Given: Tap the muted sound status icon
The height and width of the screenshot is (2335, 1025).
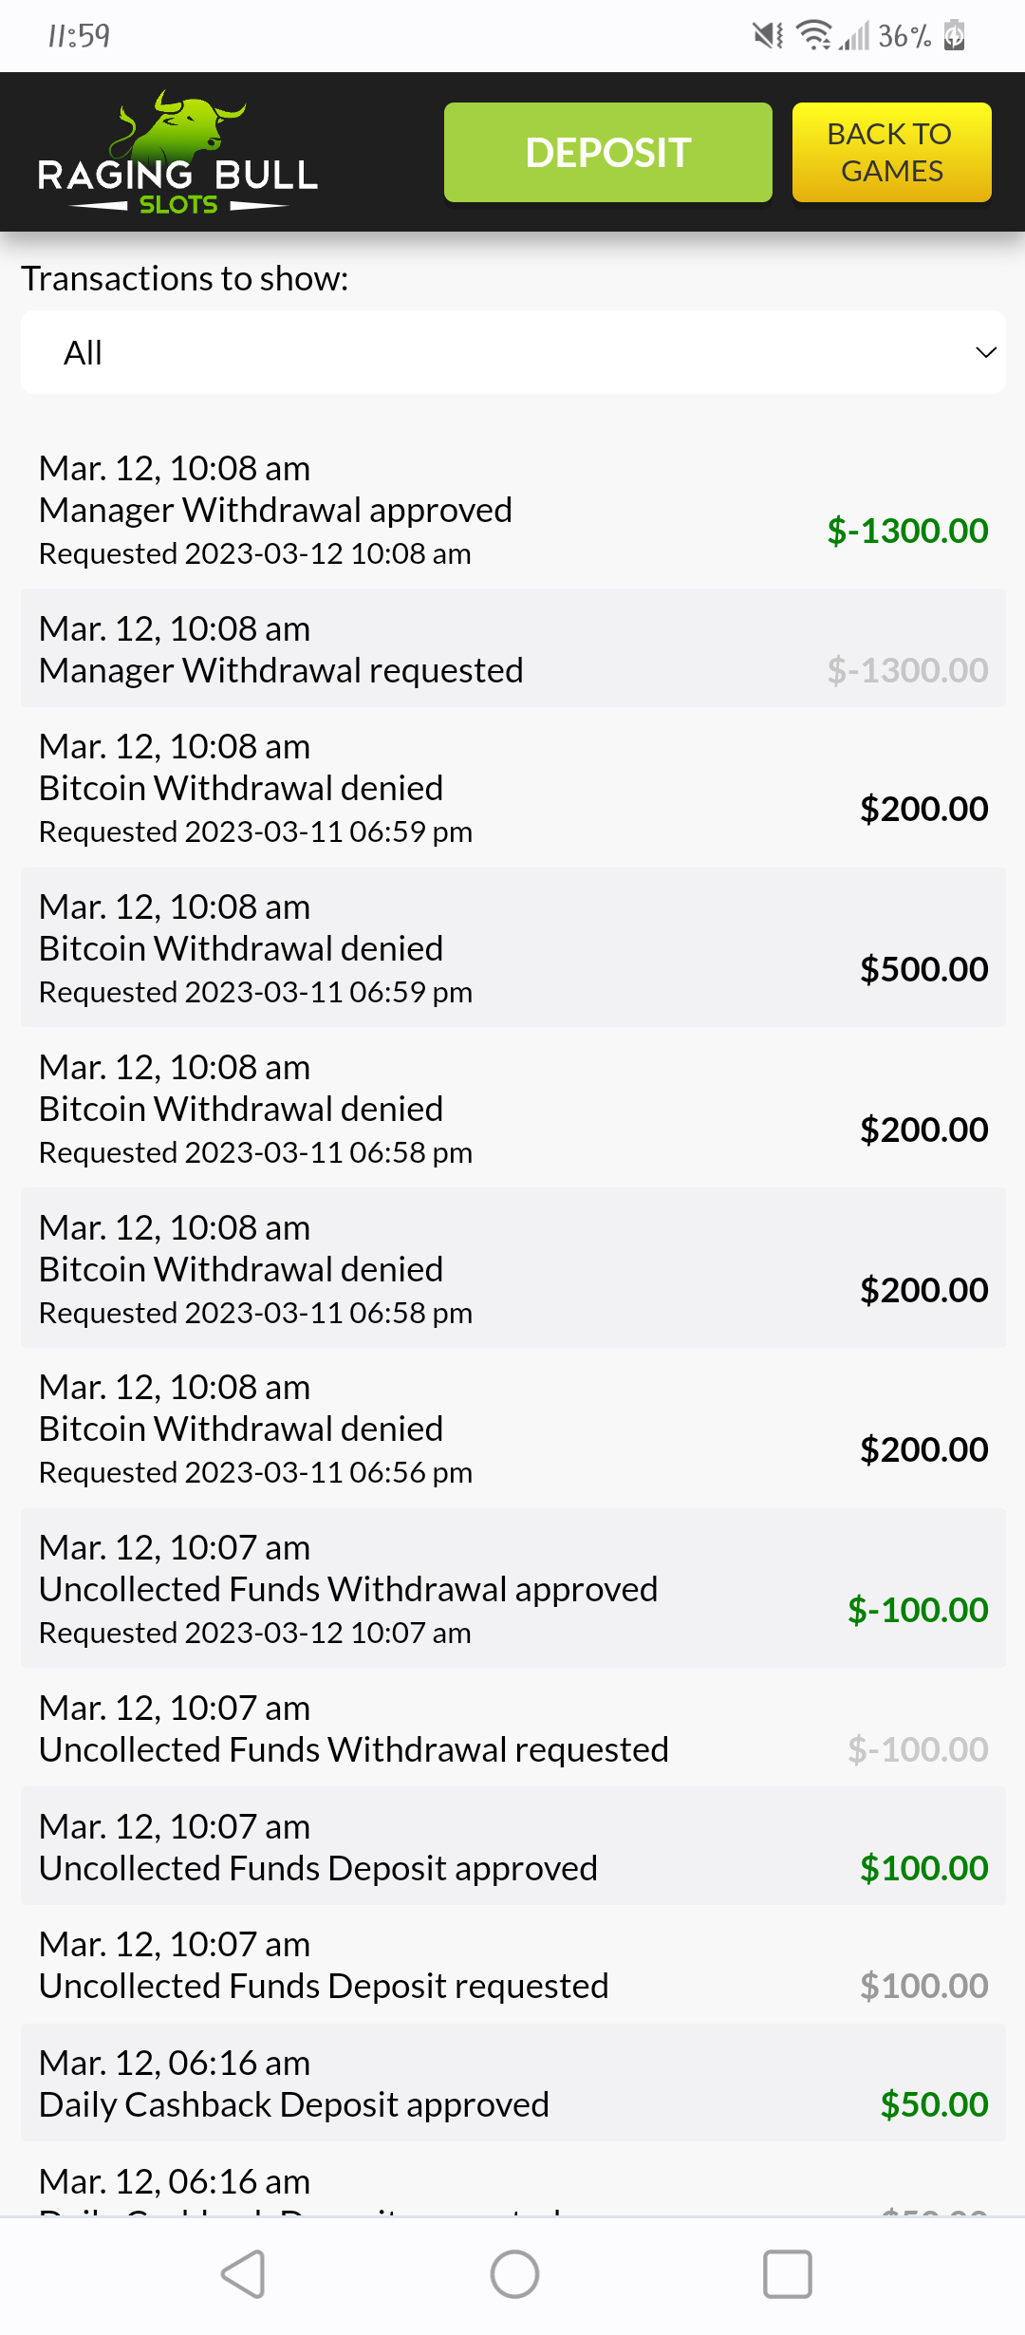Looking at the screenshot, I should coord(768,36).
